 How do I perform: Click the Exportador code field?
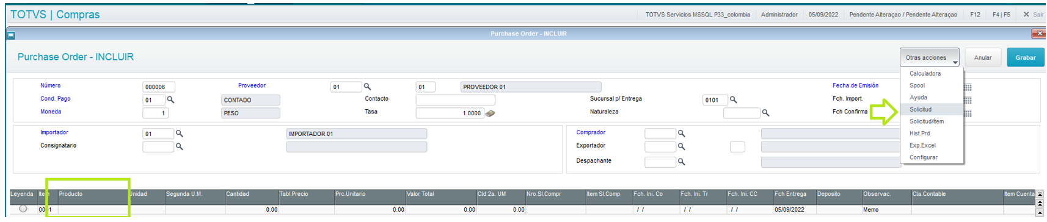point(660,147)
